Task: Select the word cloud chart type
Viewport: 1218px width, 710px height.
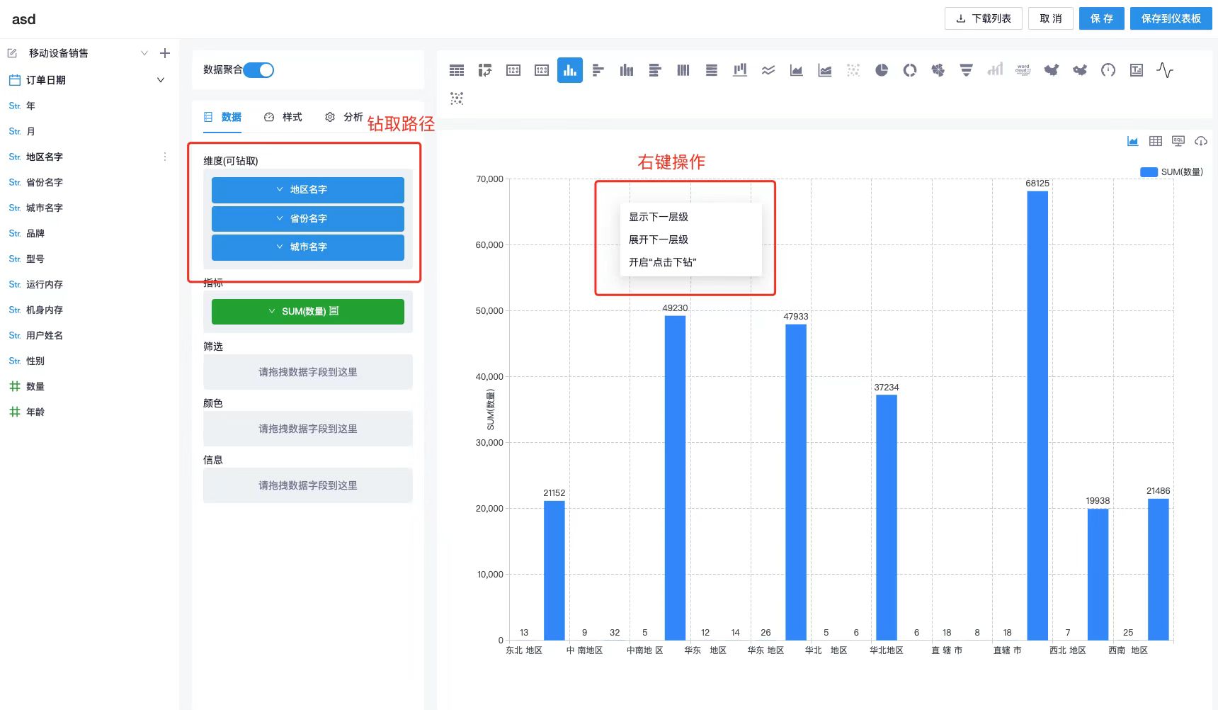Action: (x=1022, y=70)
